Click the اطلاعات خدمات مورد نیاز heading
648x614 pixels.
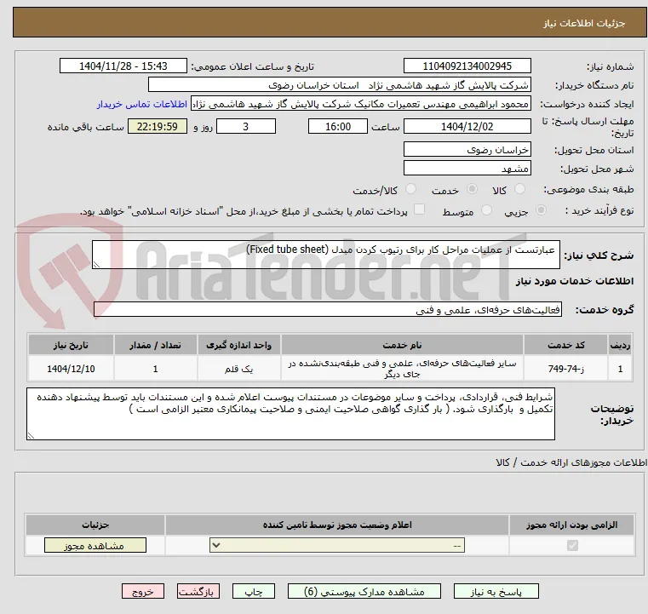[575, 281]
